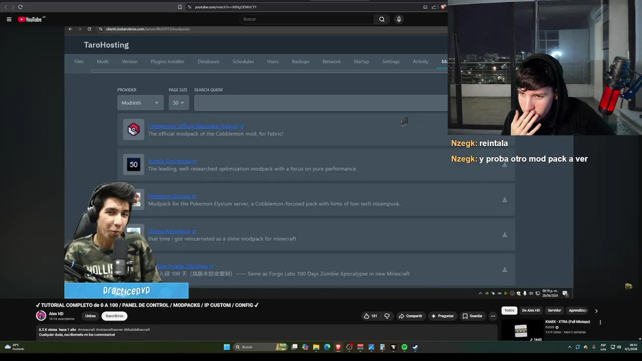Show hidden system tray icons chevron
Screen dimensions: 642x361
point(569,347)
